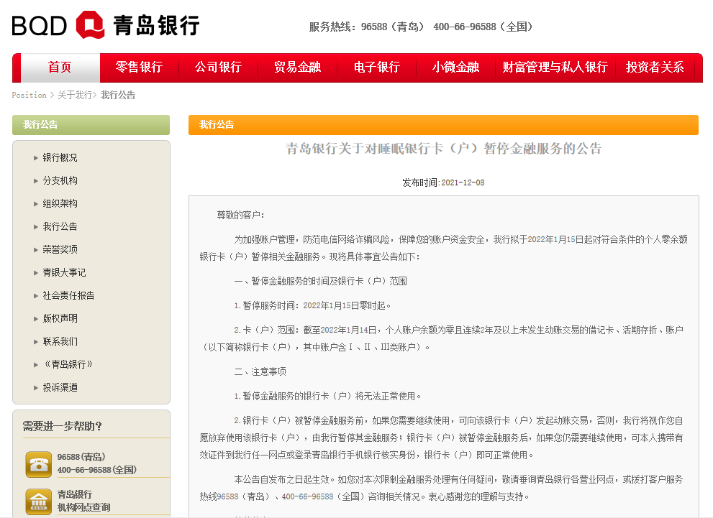Click the line 1.暂停服务时间：2022年1月15日零时起
The image size is (713, 518).
(312, 305)
